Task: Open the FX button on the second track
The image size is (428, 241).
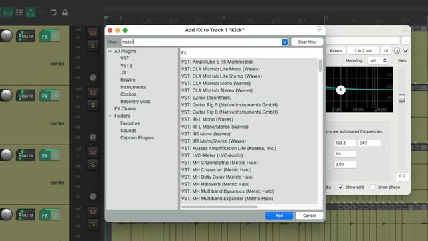Action: pos(45,96)
